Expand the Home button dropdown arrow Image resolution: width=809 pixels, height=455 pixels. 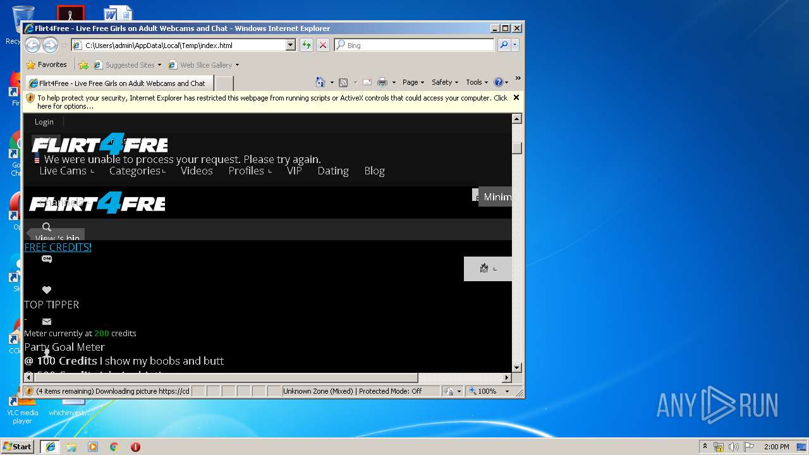331,82
